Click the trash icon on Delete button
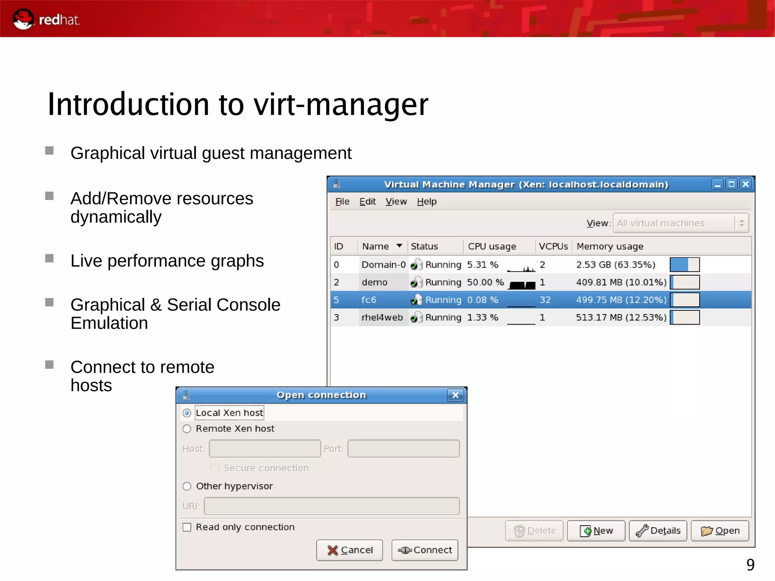The image size is (775, 581). tap(519, 531)
